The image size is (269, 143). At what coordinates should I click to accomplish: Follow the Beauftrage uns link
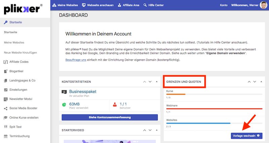(76, 60)
